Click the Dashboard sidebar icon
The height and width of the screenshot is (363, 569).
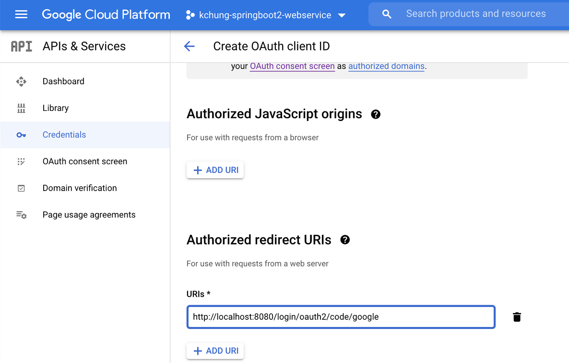[x=21, y=82]
